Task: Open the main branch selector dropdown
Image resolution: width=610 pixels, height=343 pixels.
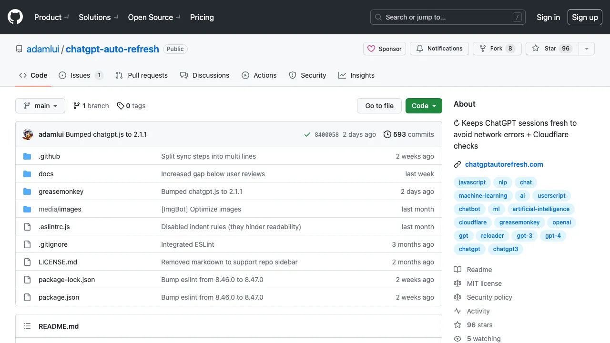Action: tap(40, 106)
